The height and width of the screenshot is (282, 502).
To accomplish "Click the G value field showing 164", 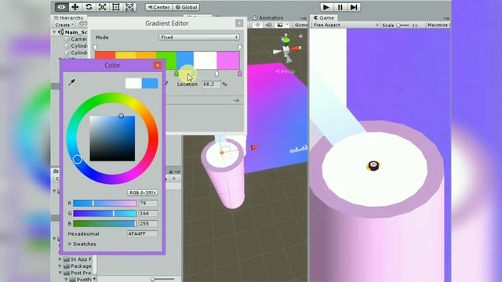I will [148, 214].
